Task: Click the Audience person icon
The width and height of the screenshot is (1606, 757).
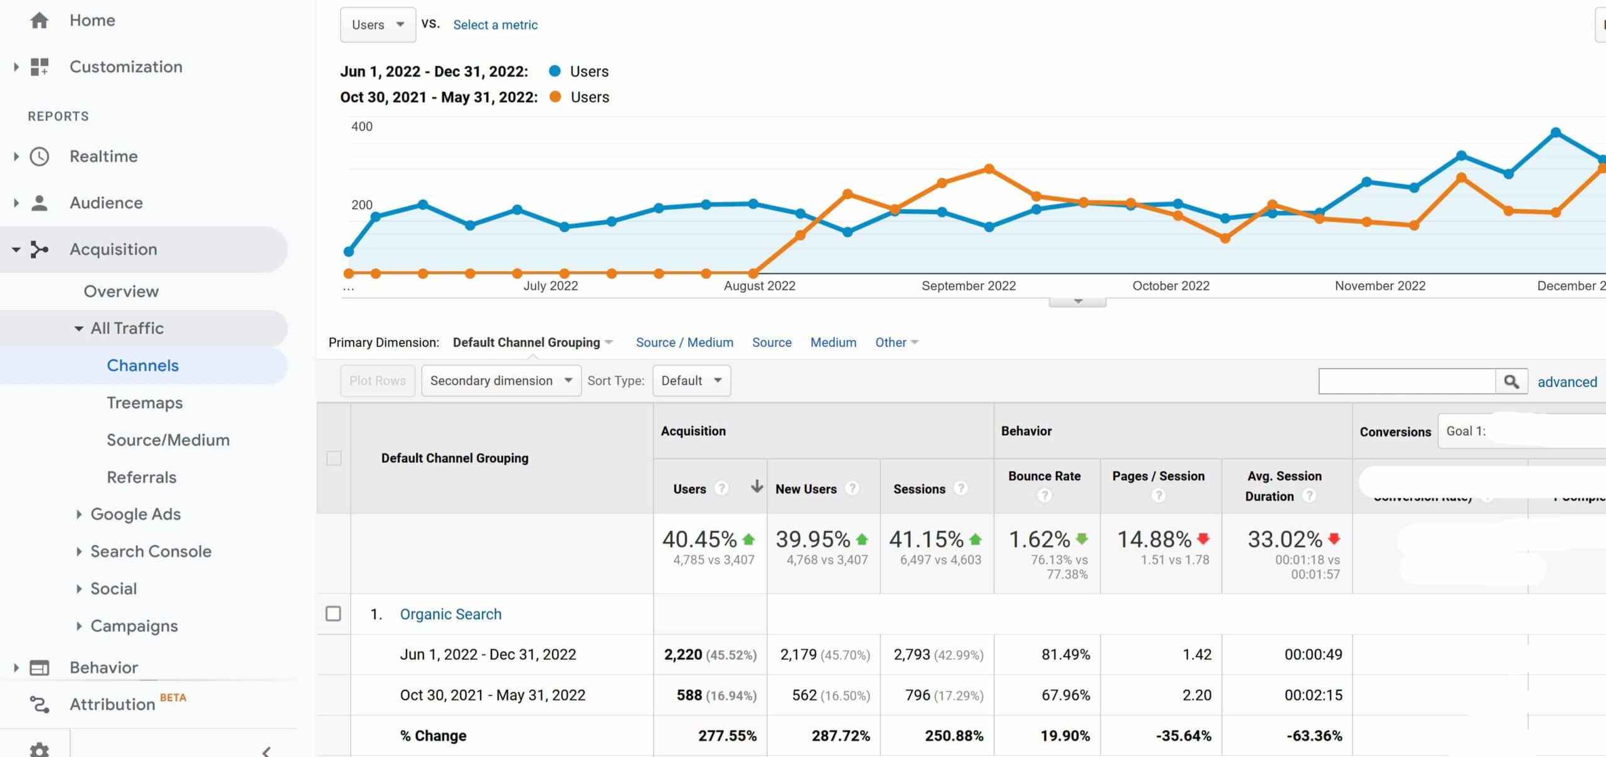Action: pyautogui.click(x=40, y=203)
